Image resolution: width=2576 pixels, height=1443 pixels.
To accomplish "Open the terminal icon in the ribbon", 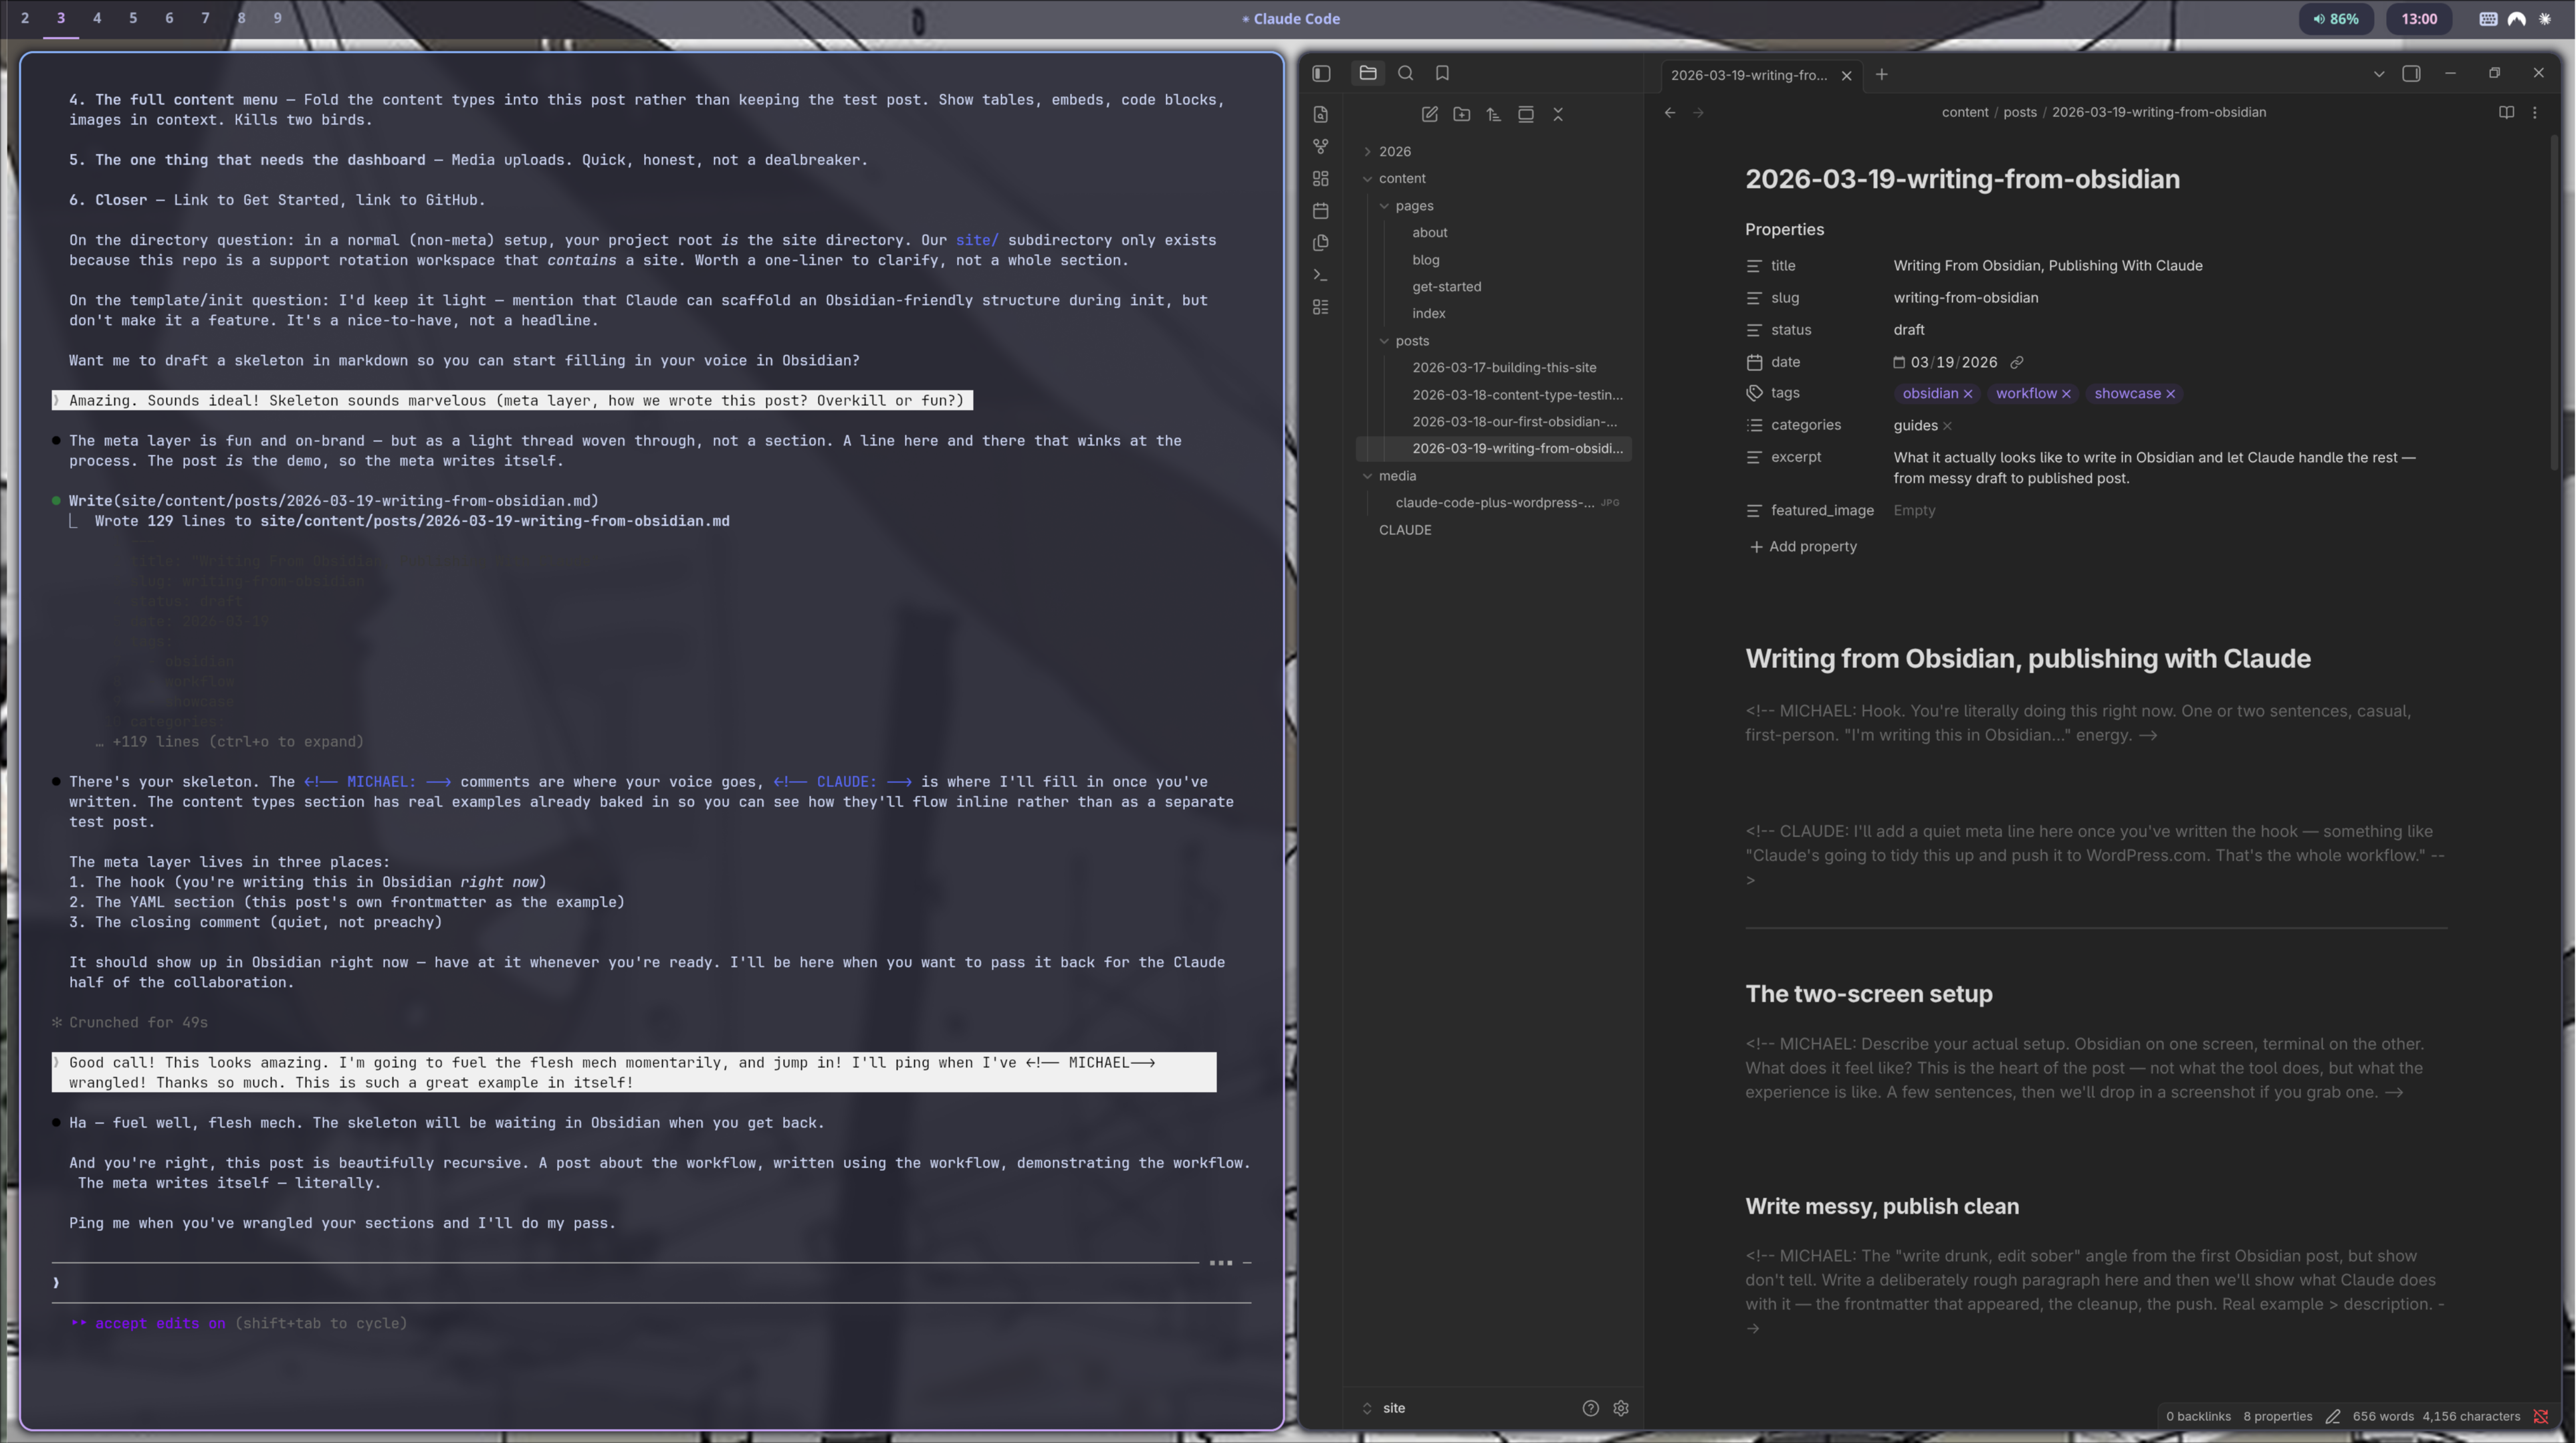I will (x=1321, y=274).
